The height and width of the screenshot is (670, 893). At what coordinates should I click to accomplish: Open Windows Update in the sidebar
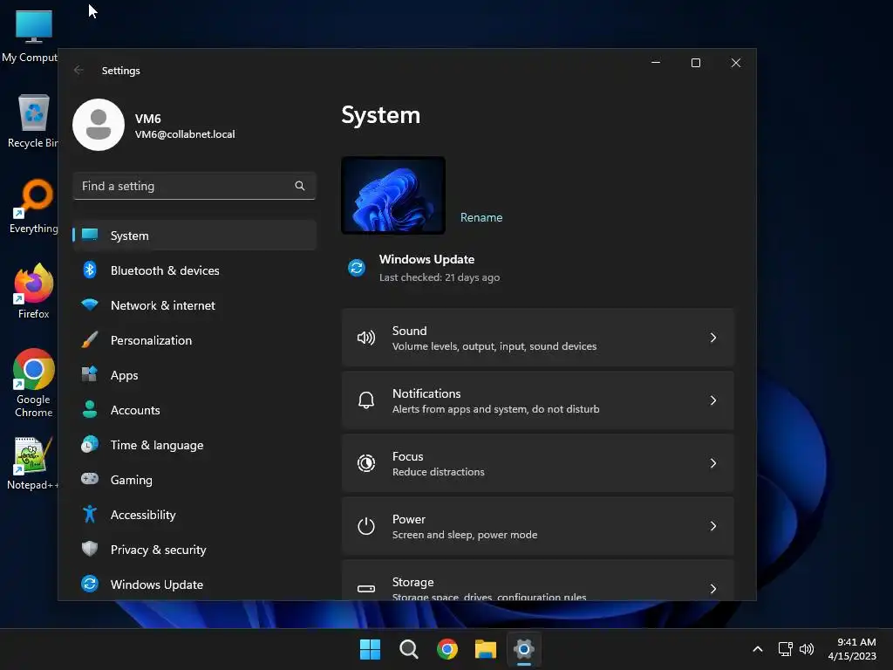[194, 584]
